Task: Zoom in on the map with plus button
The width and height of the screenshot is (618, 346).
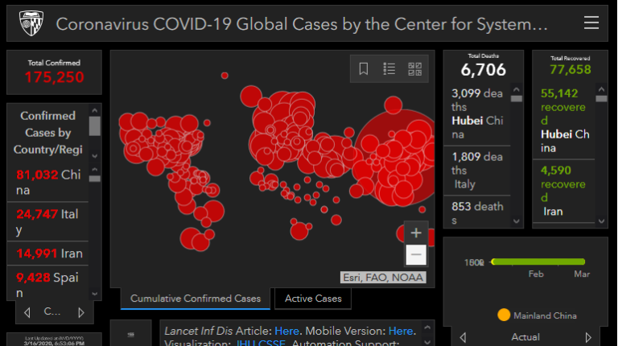Action: point(416,233)
